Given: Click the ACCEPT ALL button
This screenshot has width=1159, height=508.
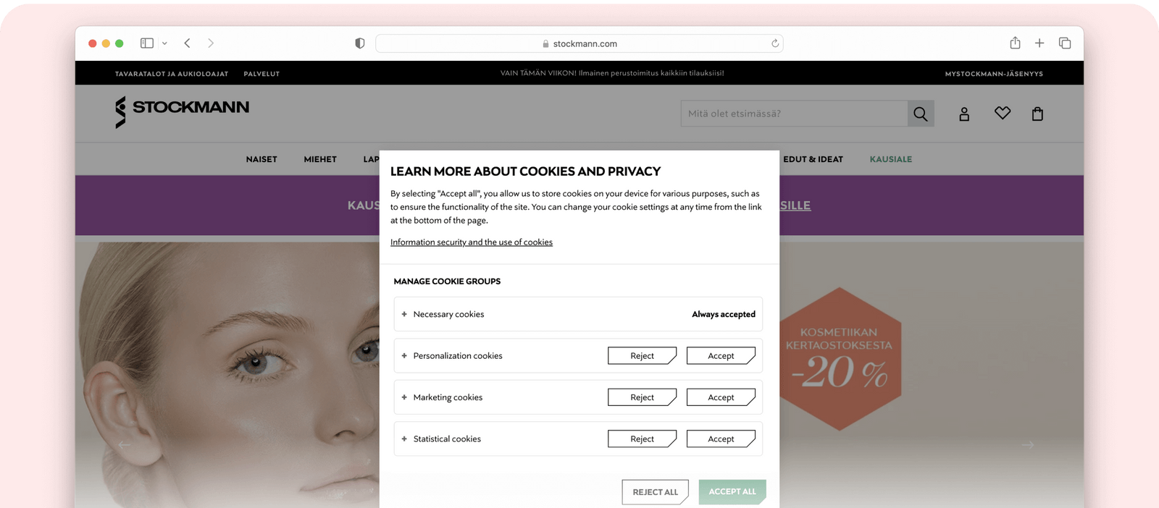Looking at the screenshot, I should point(732,492).
